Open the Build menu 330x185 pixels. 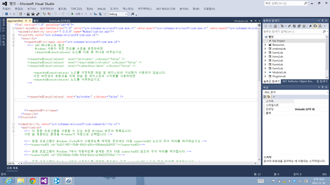(62, 9)
